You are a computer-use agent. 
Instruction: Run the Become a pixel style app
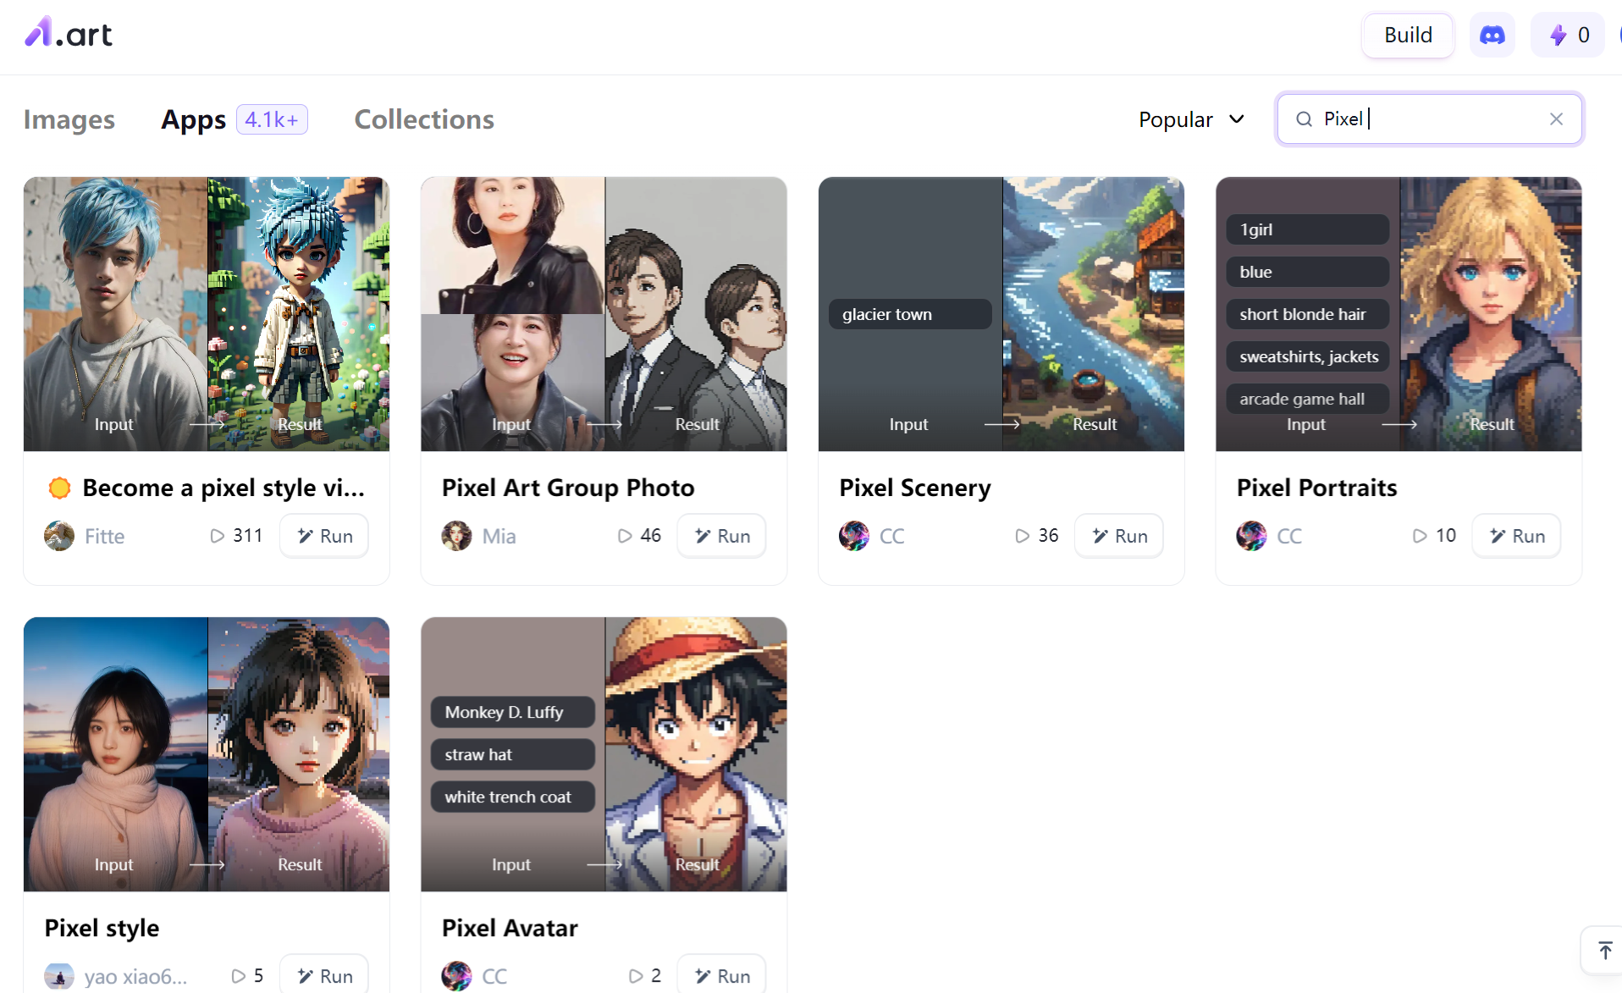[x=324, y=536]
